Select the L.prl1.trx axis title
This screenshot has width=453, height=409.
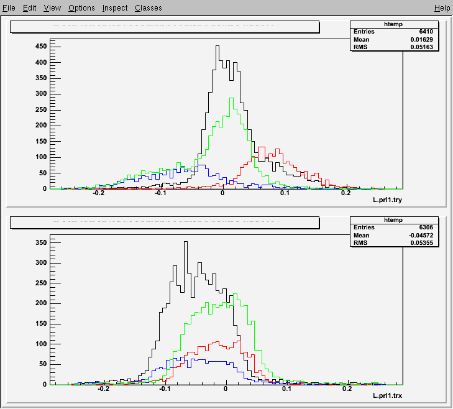(387, 395)
